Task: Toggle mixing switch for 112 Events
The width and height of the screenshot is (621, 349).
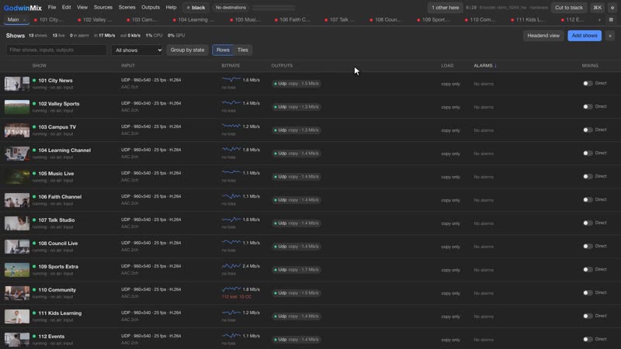Action: click(588, 340)
